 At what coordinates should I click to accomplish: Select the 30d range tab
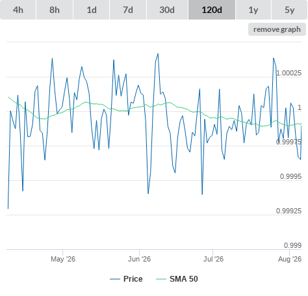[167, 10]
